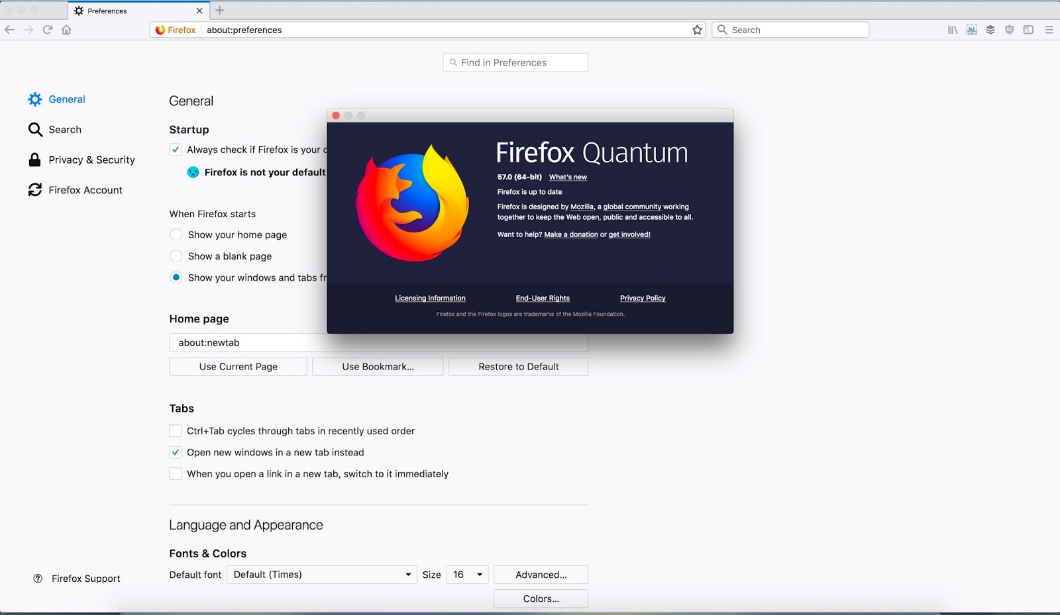1060x615 pixels.
Task: Click the 'N NEW' extension icon
Action: pyautogui.click(x=971, y=30)
